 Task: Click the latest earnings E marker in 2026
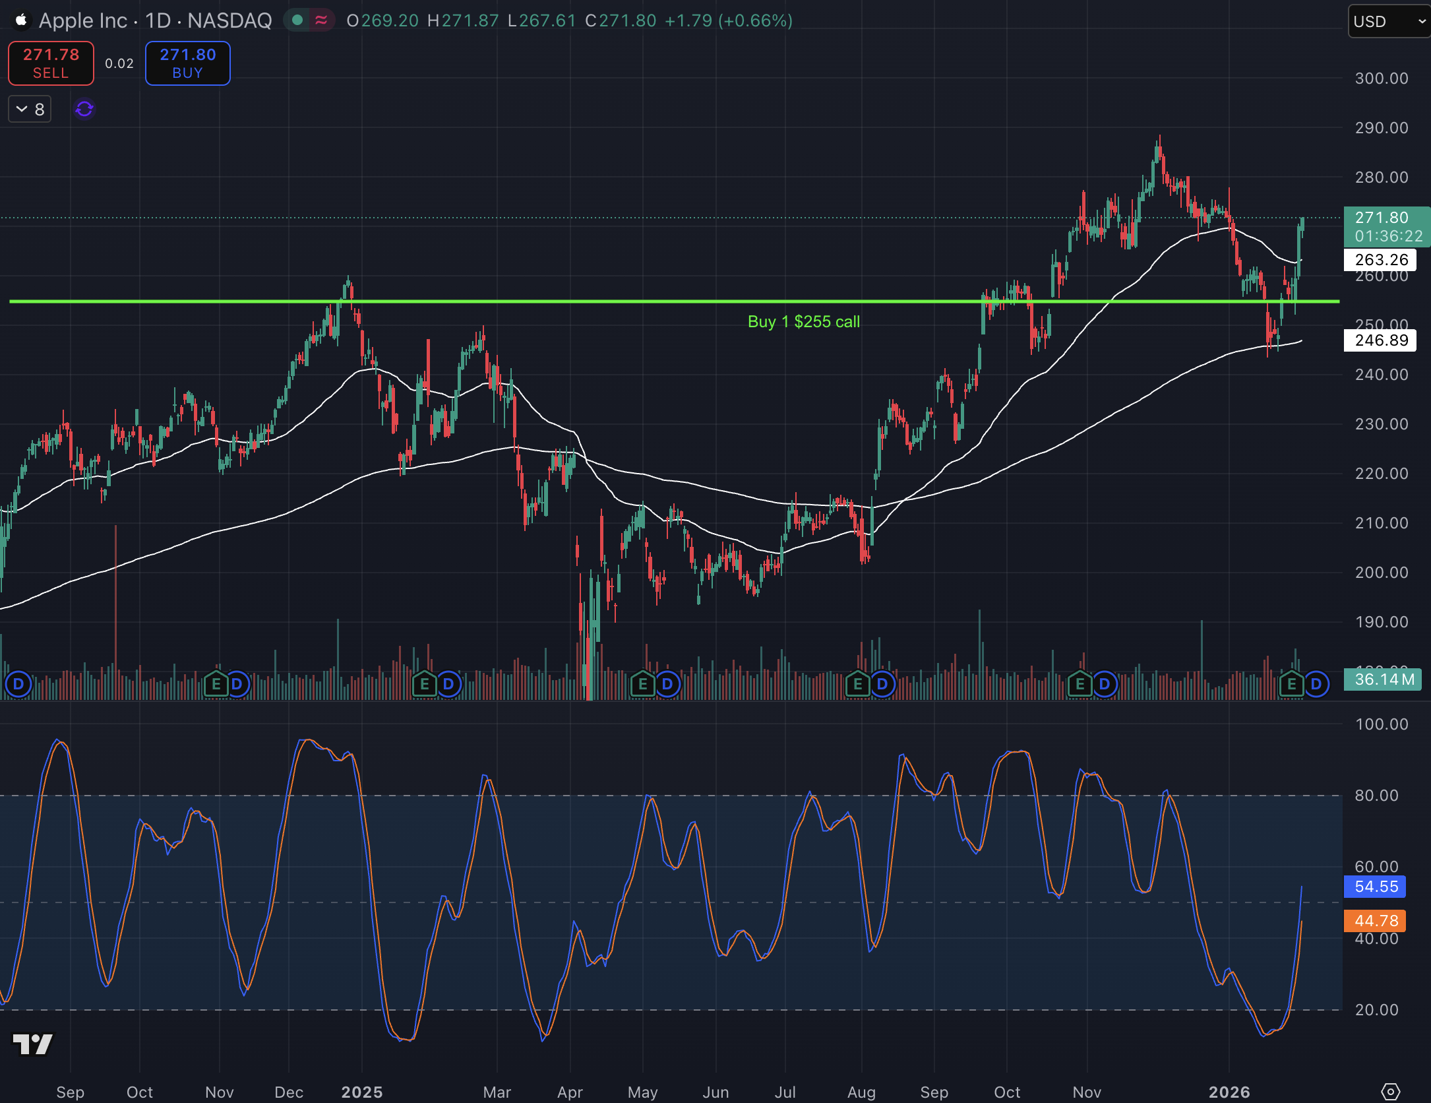pyautogui.click(x=1291, y=684)
